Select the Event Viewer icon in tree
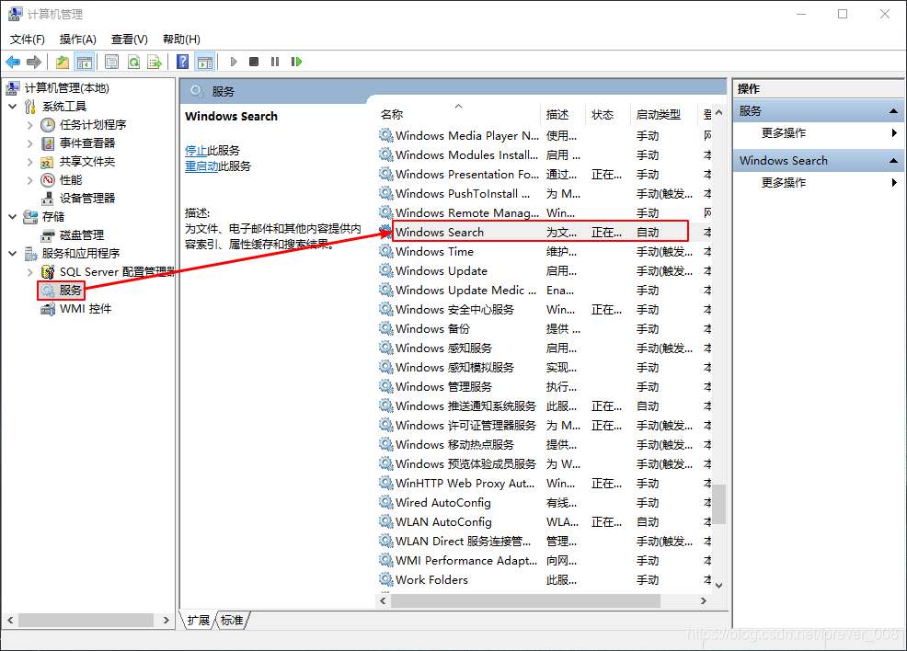 click(x=48, y=143)
